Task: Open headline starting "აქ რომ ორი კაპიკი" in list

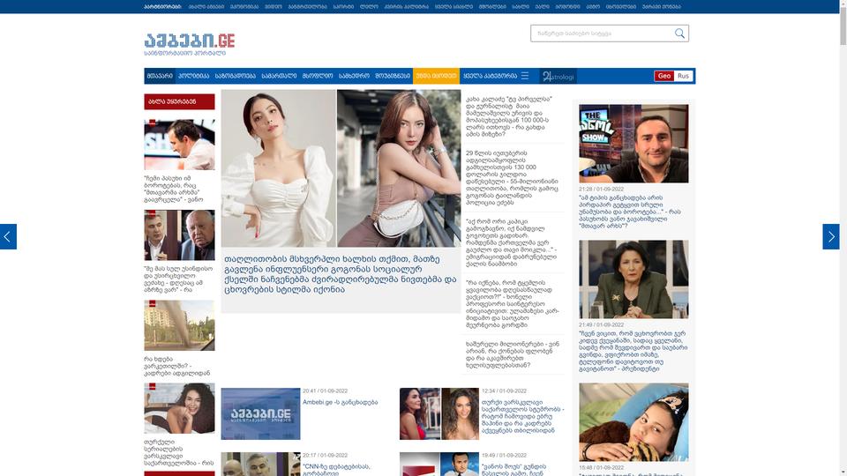Action: pos(511,243)
